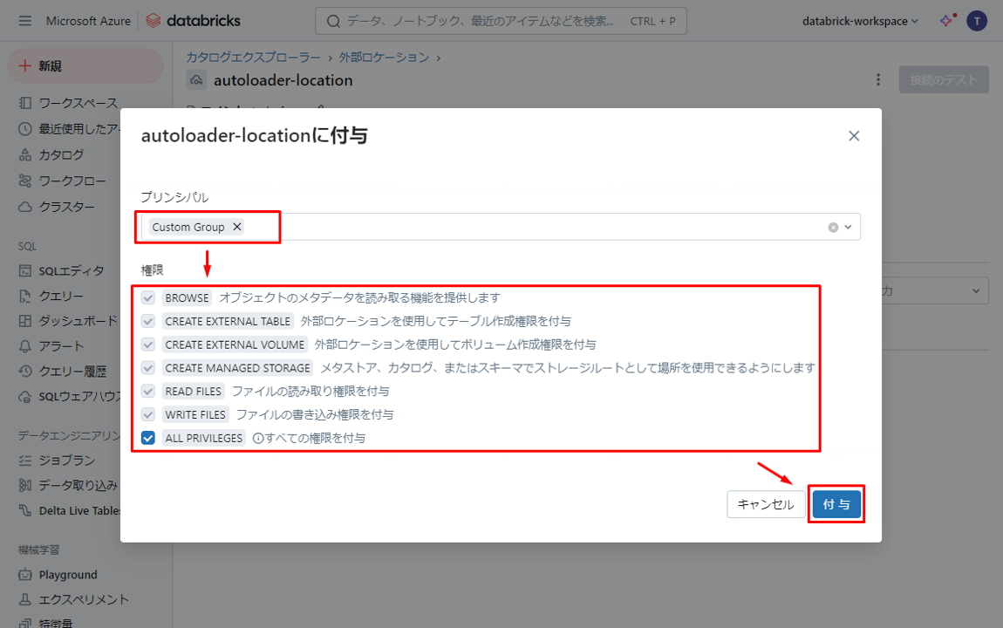Screen dimensions: 1003x628
Task: Open the Databricks Assistant sparkle icon
Action: coord(947,20)
